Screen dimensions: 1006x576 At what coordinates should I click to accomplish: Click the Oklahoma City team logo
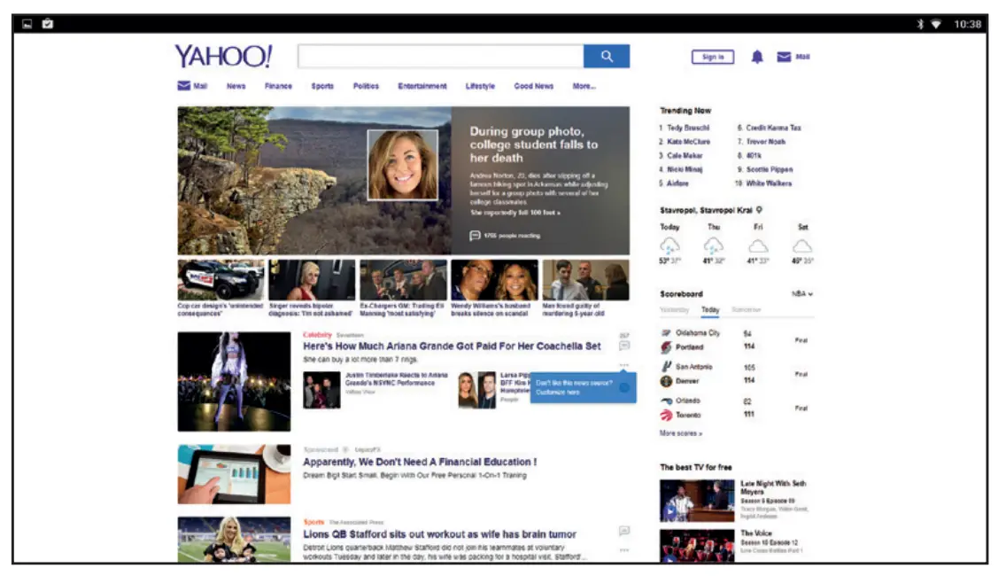[666, 332]
